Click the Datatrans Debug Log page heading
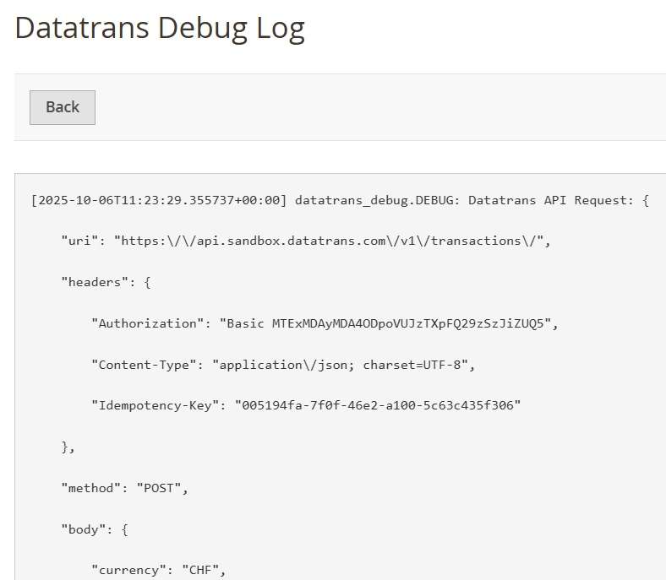666x580 pixels. 160,29
